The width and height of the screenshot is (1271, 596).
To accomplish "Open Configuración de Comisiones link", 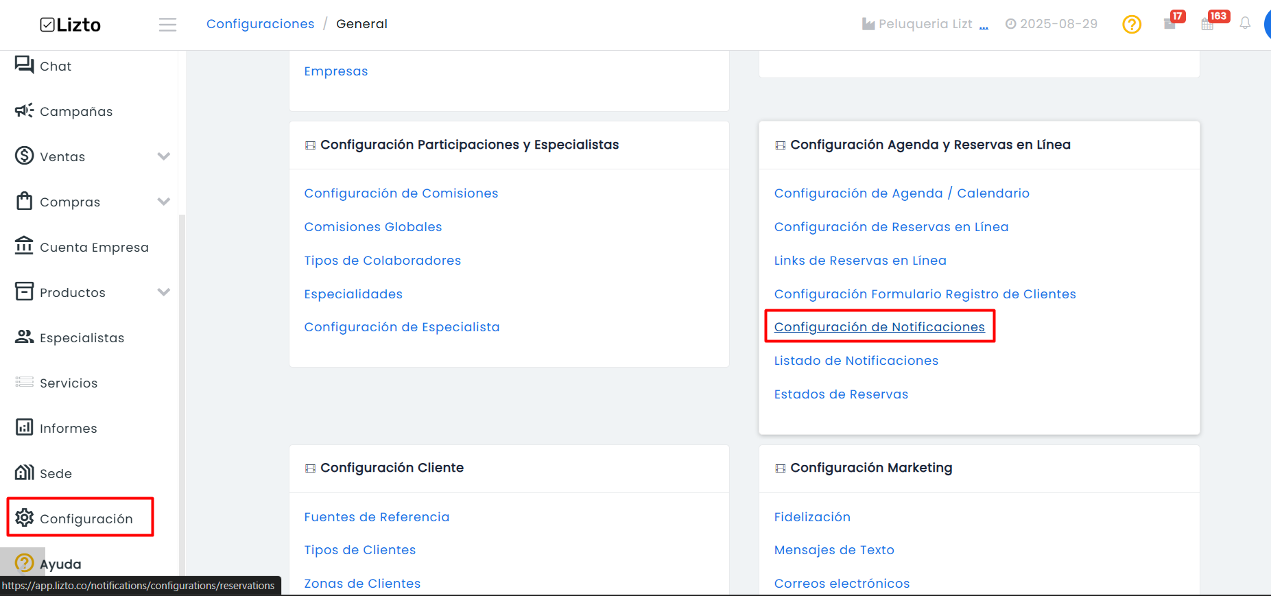I will [401, 193].
